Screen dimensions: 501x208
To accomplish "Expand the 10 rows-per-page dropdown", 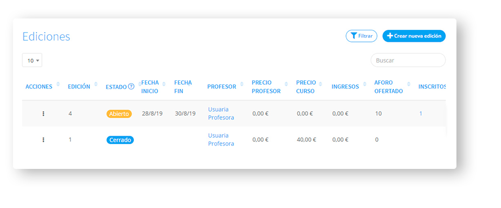I will pos(32,60).
